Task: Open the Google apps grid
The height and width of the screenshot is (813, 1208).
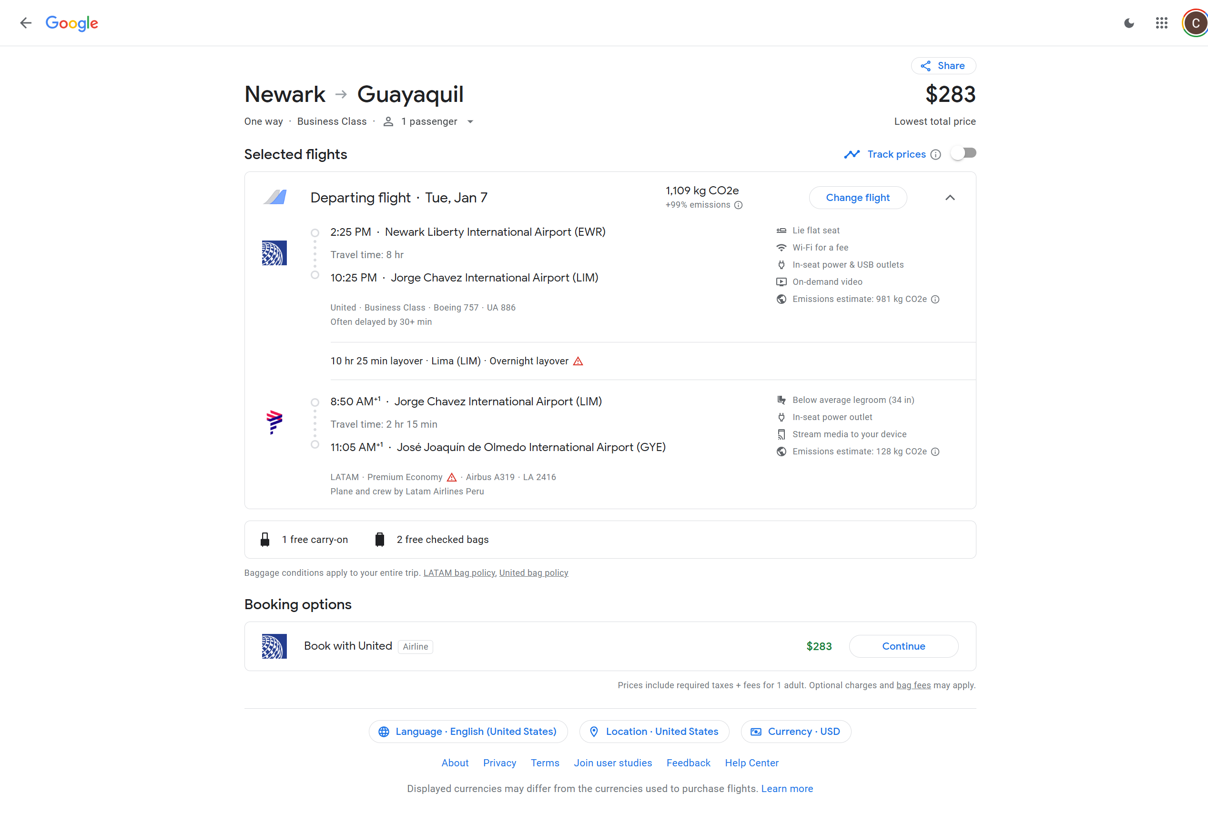Action: [1161, 23]
